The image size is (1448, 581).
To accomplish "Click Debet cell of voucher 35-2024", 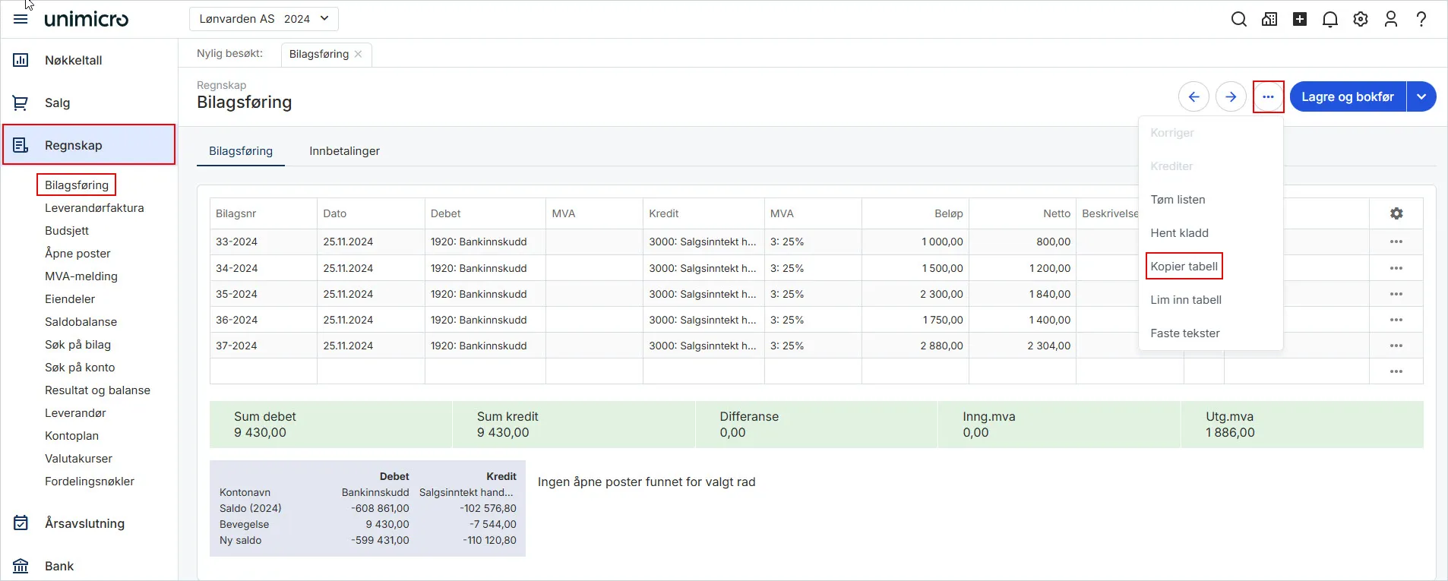I will (485, 294).
